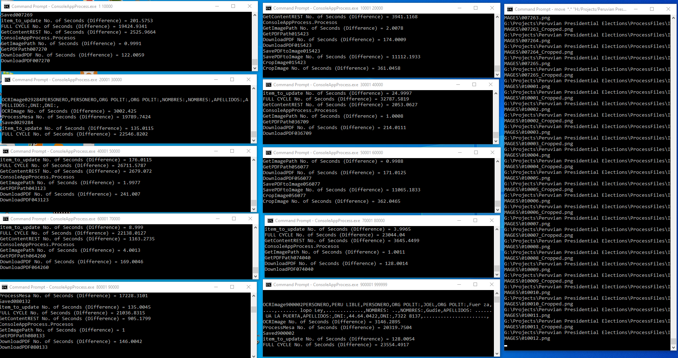Click line 'Saved007269' in 1 10000 window
Screen dimensions: 678x358
click(17, 15)
